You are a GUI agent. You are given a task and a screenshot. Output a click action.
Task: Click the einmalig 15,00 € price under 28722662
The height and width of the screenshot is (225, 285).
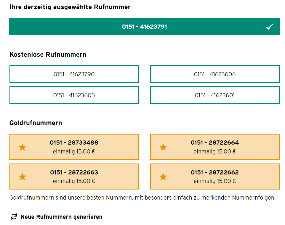click(215, 181)
